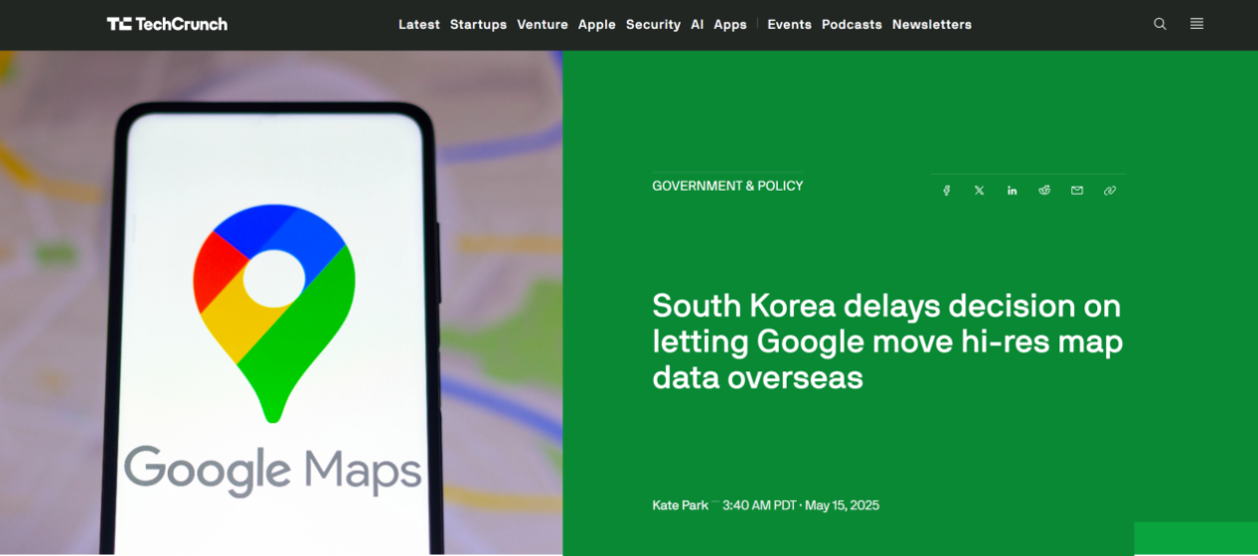The image size is (1258, 556).
Task: Open the Podcasts page
Action: [852, 24]
